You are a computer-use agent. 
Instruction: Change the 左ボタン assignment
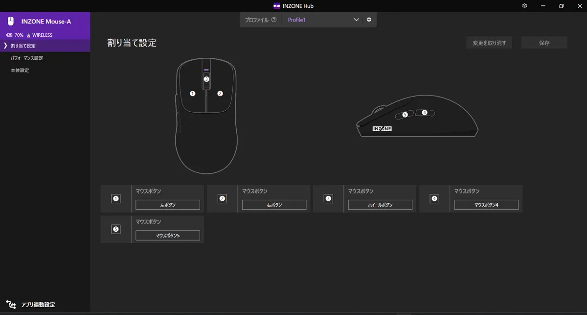point(168,205)
